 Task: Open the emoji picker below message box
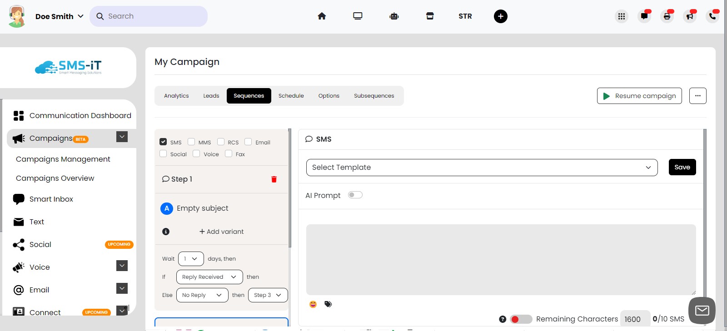click(x=313, y=304)
